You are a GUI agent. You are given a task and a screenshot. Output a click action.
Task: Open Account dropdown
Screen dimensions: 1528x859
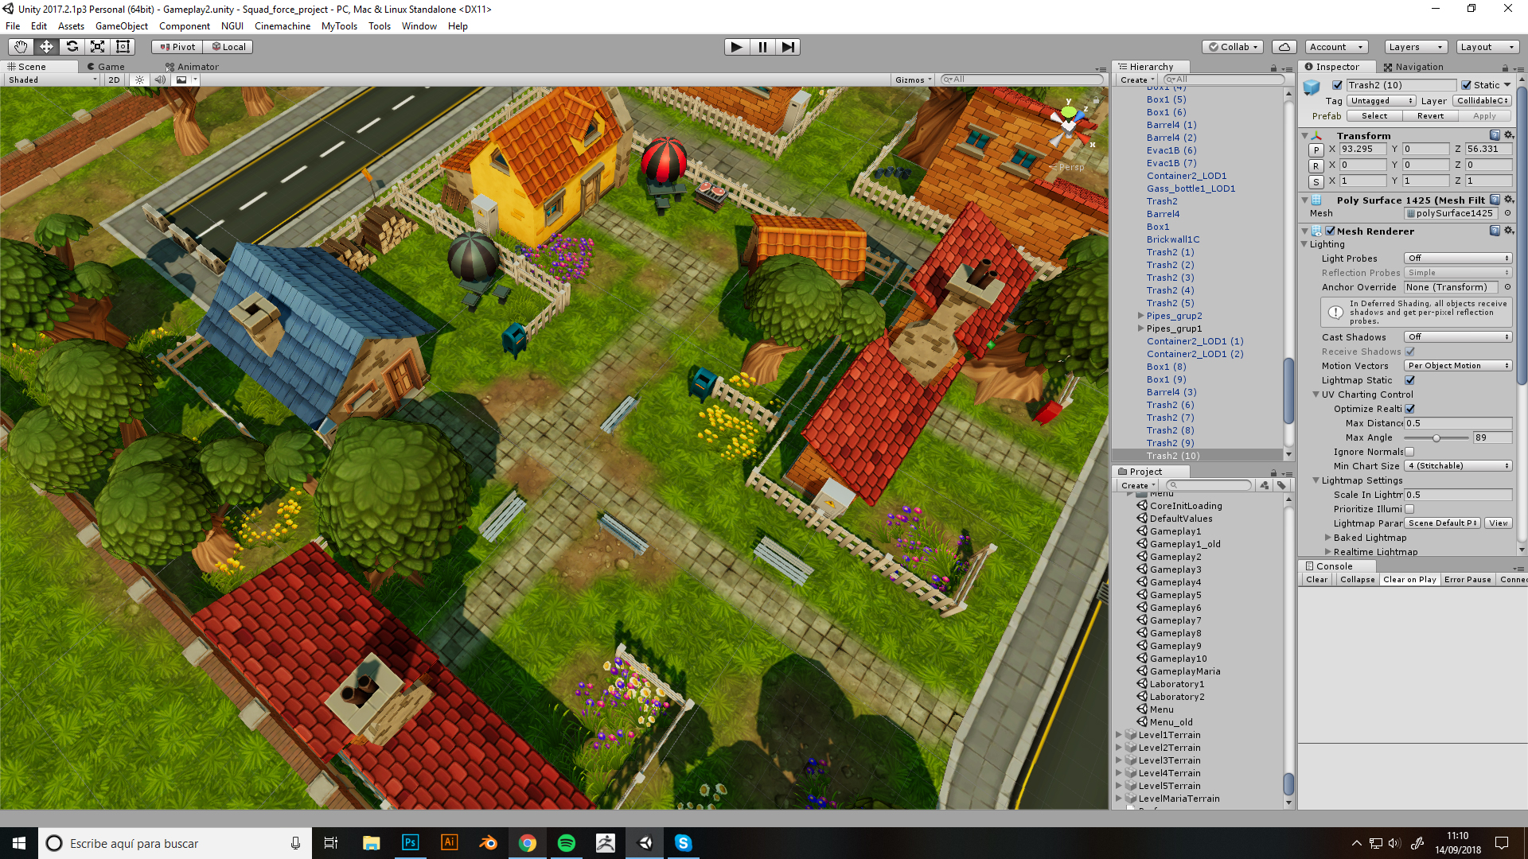(x=1338, y=47)
